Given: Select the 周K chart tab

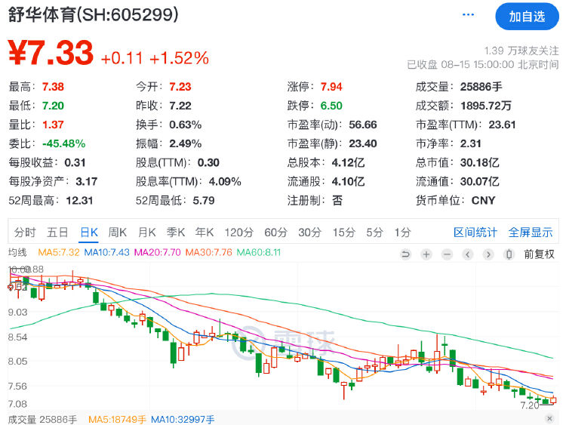Looking at the screenshot, I should point(118,233).
